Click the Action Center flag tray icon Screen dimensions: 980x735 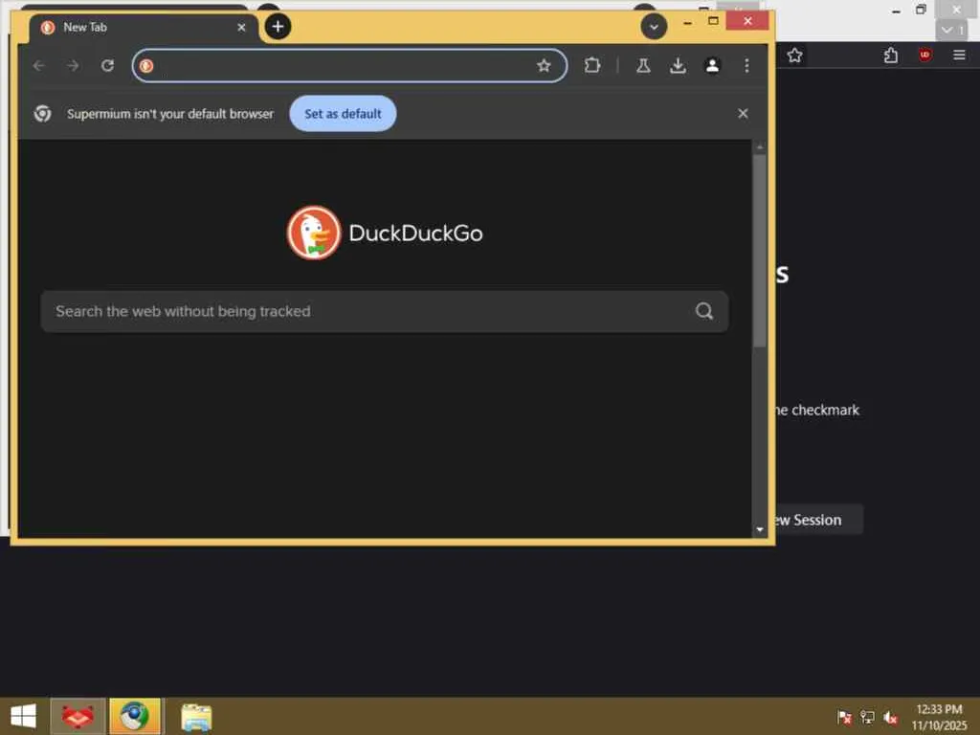[x=844, y=718]
